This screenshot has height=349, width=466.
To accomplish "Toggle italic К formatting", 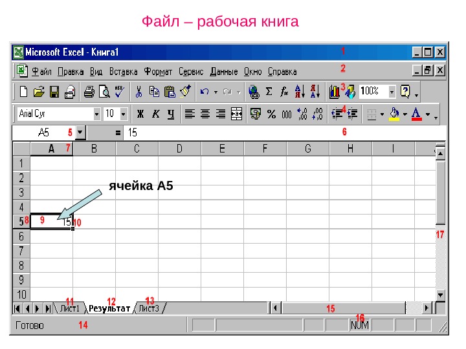I will click(x=156, y=114).
